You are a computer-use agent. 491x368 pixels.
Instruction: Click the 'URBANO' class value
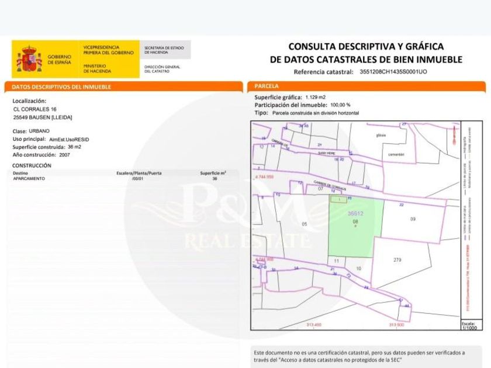pos(39,131)
